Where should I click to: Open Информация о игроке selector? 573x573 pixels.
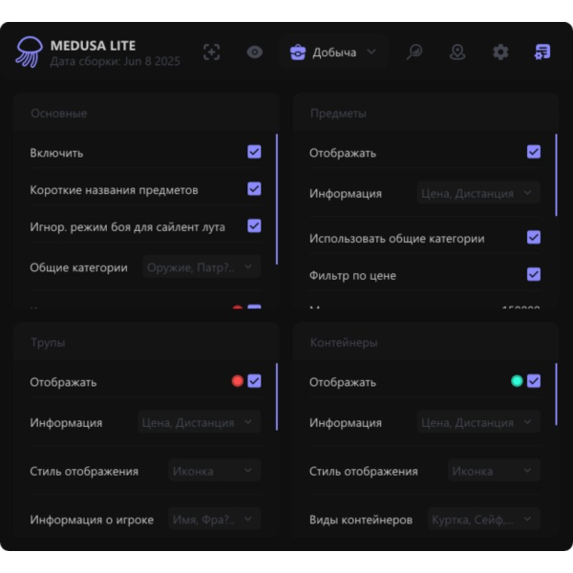(215, 520)
